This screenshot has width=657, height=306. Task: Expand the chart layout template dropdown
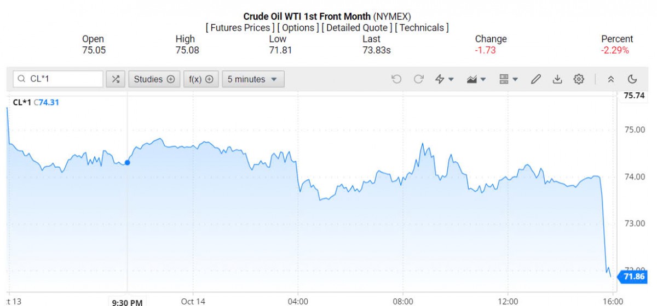[509, 79]
